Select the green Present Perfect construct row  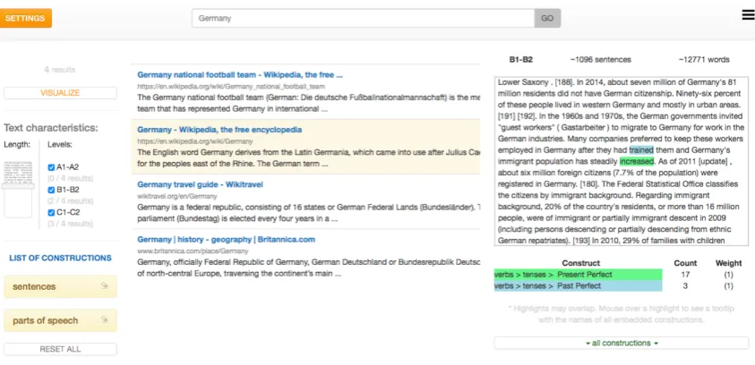click(578, 275)
